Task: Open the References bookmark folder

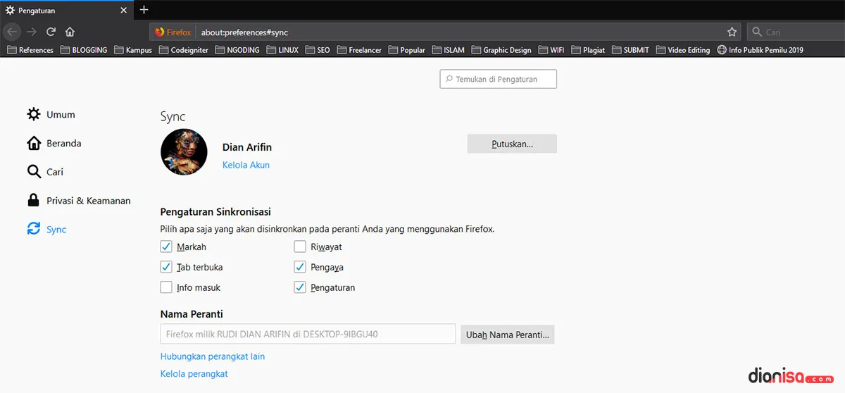Action: coord(30,50)
